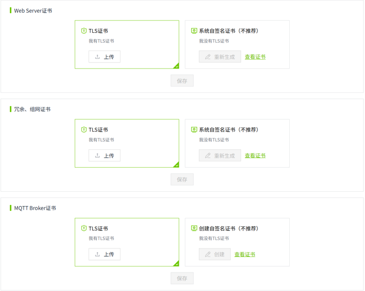Screen dimensions: 365x291
Task: Click shield icon in Web Server TLS card
Action: point(84,31)
